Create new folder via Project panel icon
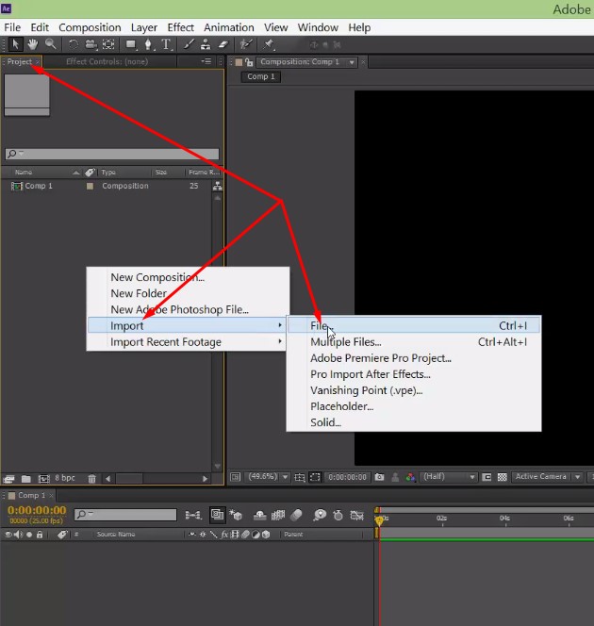This screenshot has height=626, width=594. (26, 478)
